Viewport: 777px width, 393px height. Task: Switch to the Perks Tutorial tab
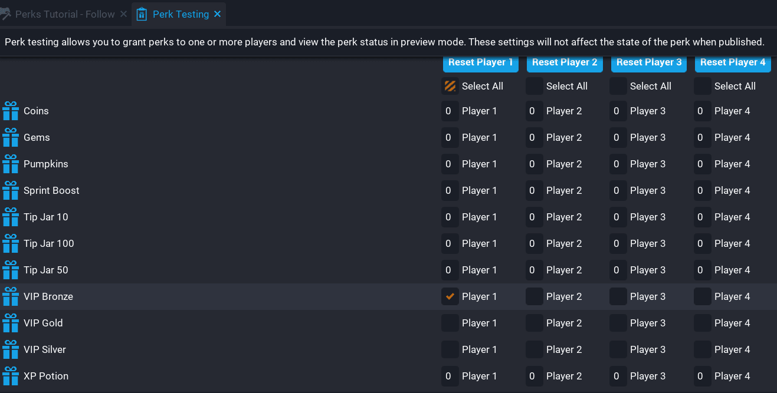tap(65, 14)
